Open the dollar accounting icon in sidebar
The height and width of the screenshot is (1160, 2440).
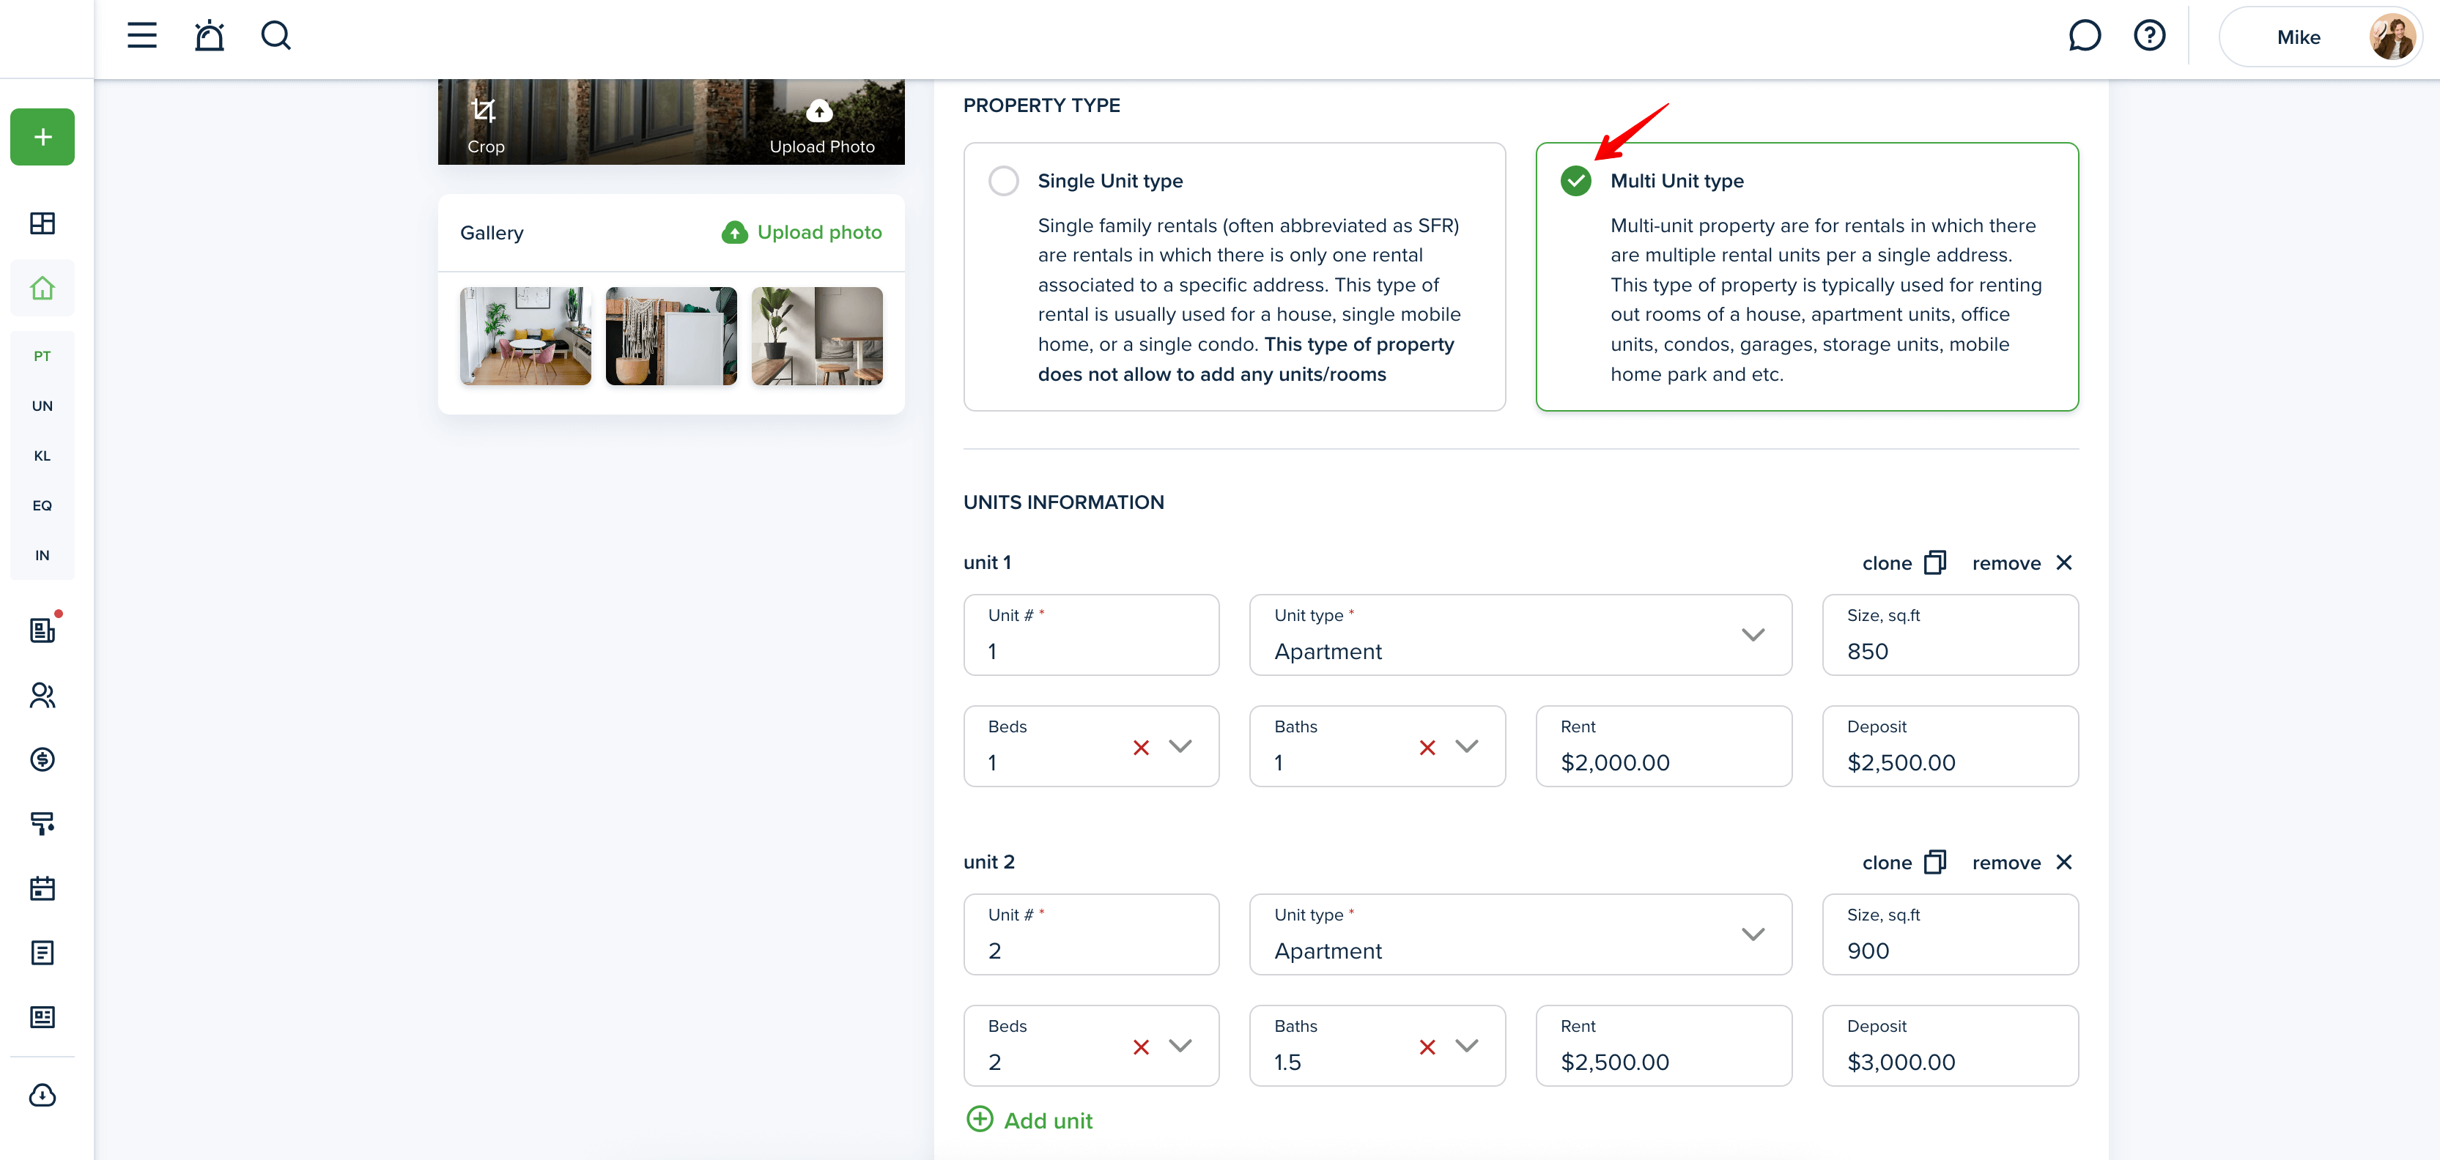[42, 759]
